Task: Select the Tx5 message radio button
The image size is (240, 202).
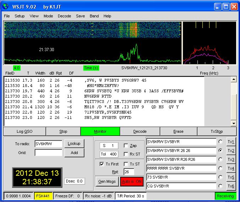Action: click(221, 177)
